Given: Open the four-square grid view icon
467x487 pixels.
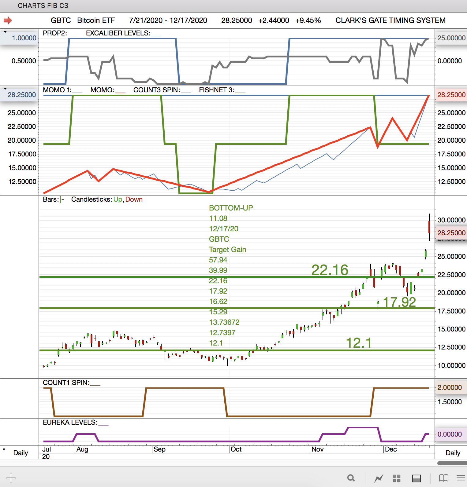Looking at the screenshot, I should (397, 478).
